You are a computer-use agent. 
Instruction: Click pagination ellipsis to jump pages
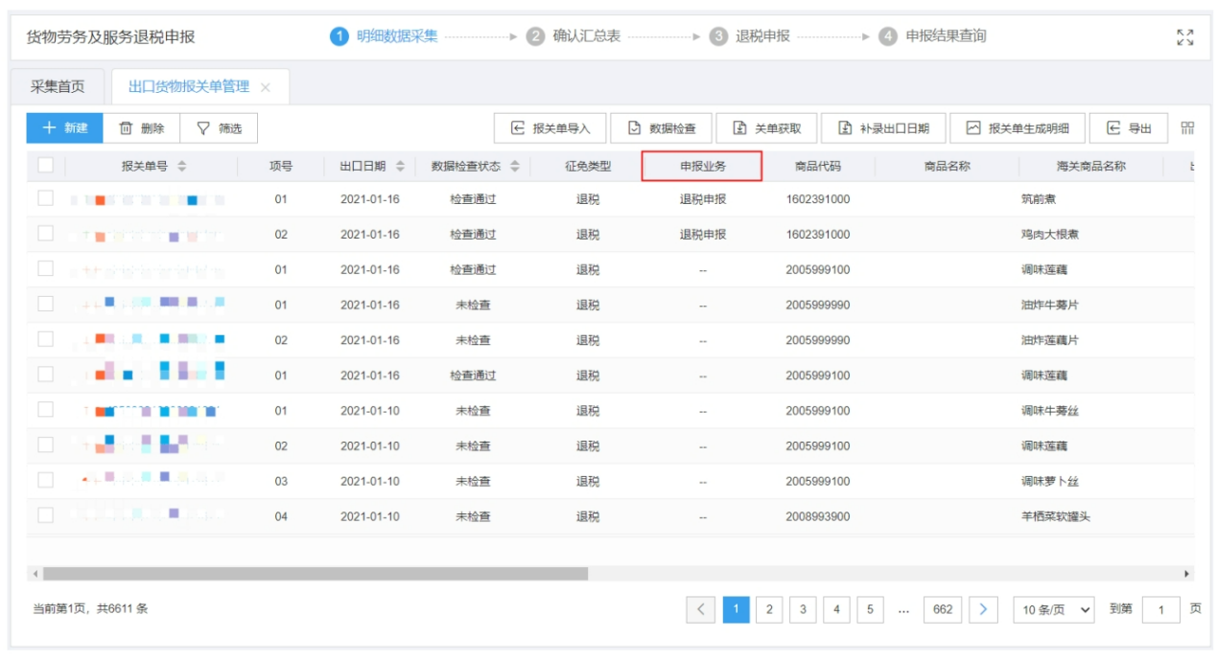click(903, 610)
